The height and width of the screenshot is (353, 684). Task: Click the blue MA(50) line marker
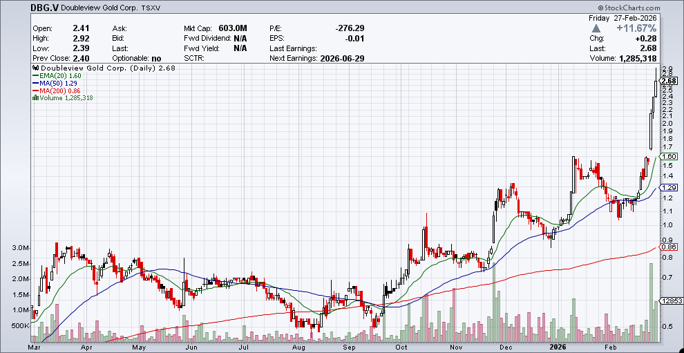(x=36, y=84)
